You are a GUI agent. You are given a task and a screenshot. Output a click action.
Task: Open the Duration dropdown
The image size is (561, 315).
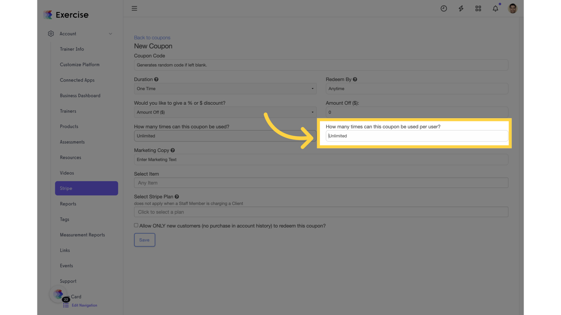click(225, 89)
